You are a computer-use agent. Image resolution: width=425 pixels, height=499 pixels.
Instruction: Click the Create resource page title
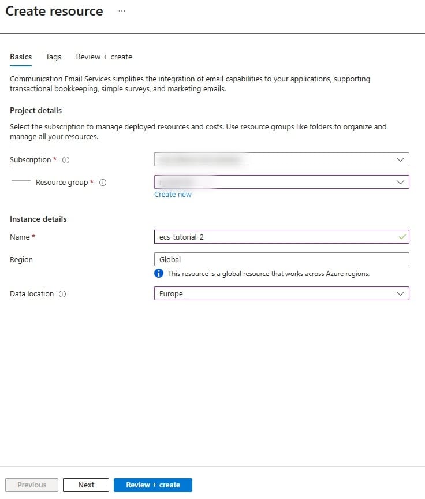(x=54, y=12)
